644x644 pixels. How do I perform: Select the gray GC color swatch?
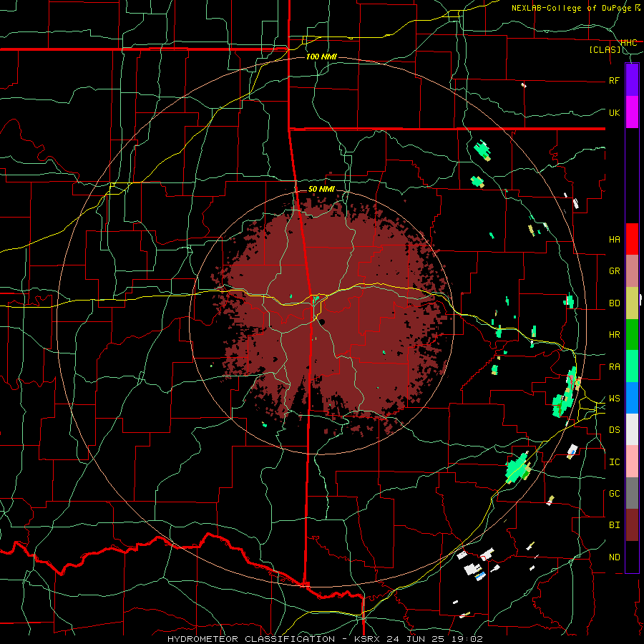632,493
